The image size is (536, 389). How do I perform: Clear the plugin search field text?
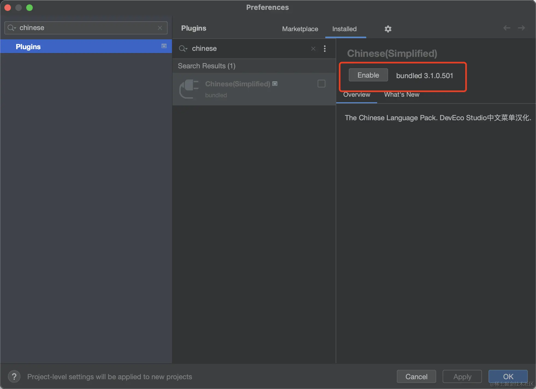click(313, 49)
